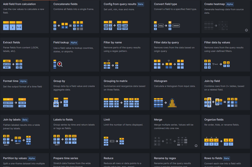Click the Extract fields diagram icon

pos(13,64)
